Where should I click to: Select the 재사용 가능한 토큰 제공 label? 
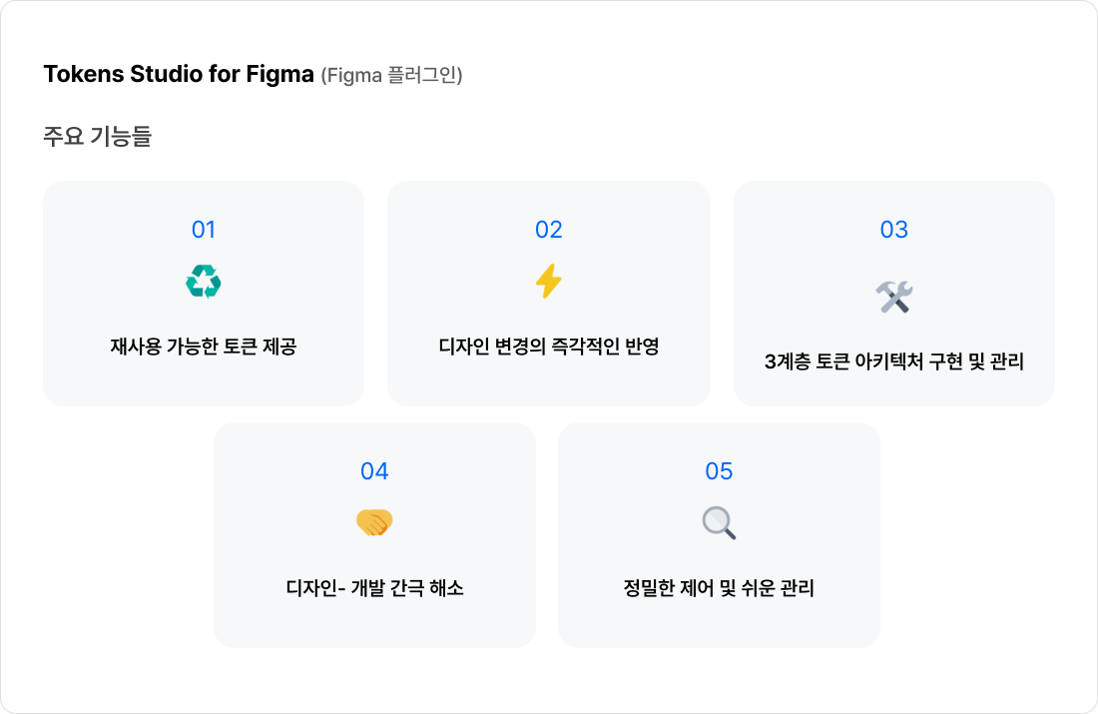click(x=204, y=348)
